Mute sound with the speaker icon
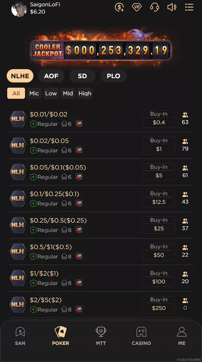Viewport: 202px width, 362px height. click(171, 7)
